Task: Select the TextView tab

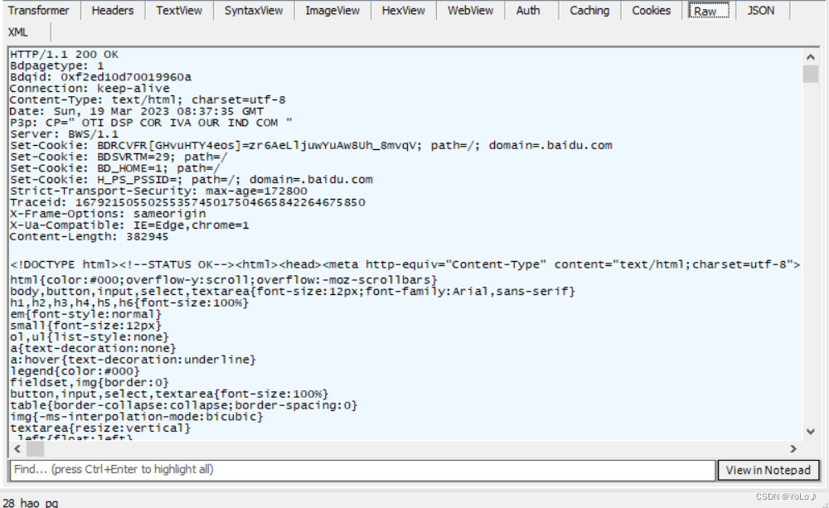Action: pos(179,11)
